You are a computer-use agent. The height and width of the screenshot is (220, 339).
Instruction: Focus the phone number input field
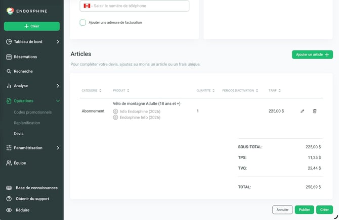pos(134,6)
